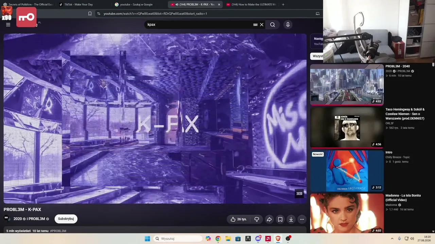Viewport: 435px width, 244px height.
Task: Focus the YouTube search field containing kpax
Action: [x=199, y=24]
